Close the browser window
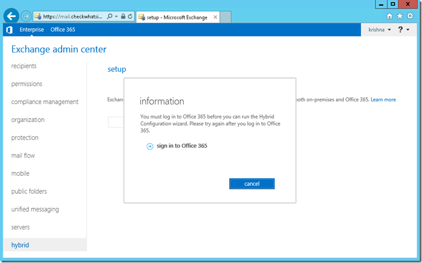The width and height of the screenshot is (422, 263). (408, 4)
